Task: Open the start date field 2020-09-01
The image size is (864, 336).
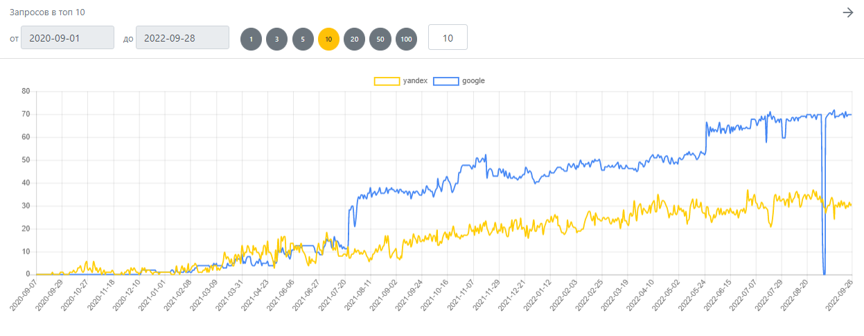Action: coord(67,38)
